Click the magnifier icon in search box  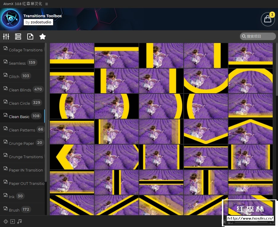coord(244,36)
